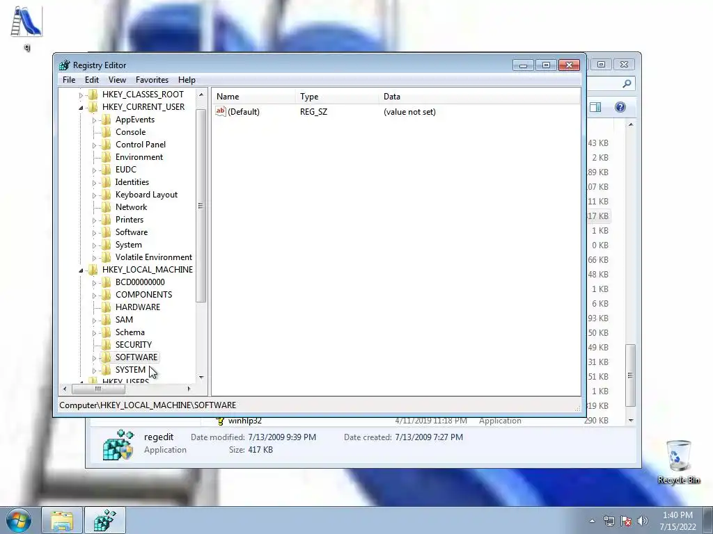Collapse the HKEY_LOCAL_MACHINE key
Screen dimensions: 713x534
81,270
